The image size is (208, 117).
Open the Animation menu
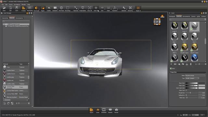pyautogui.click(x=17, y=5)
